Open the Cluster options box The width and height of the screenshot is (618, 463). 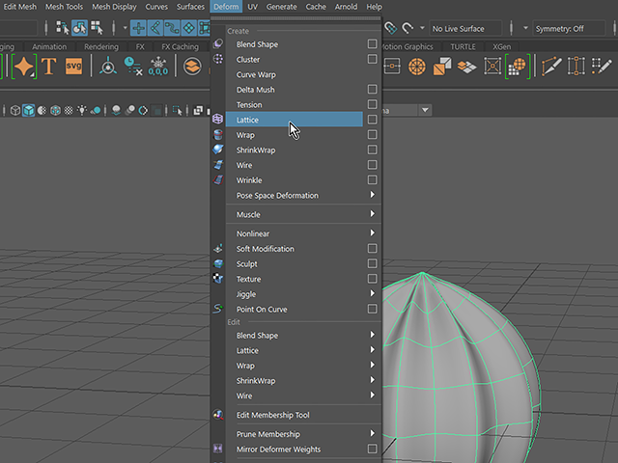pyautogui.click(x=372, y=59)
